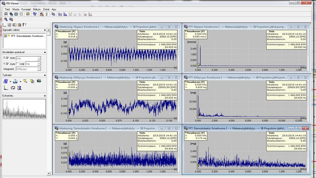316x178 pixels.
Task: Click the loop-arrows tool in Työkalut
Action: pyautogui.click(x=13, y=88)
